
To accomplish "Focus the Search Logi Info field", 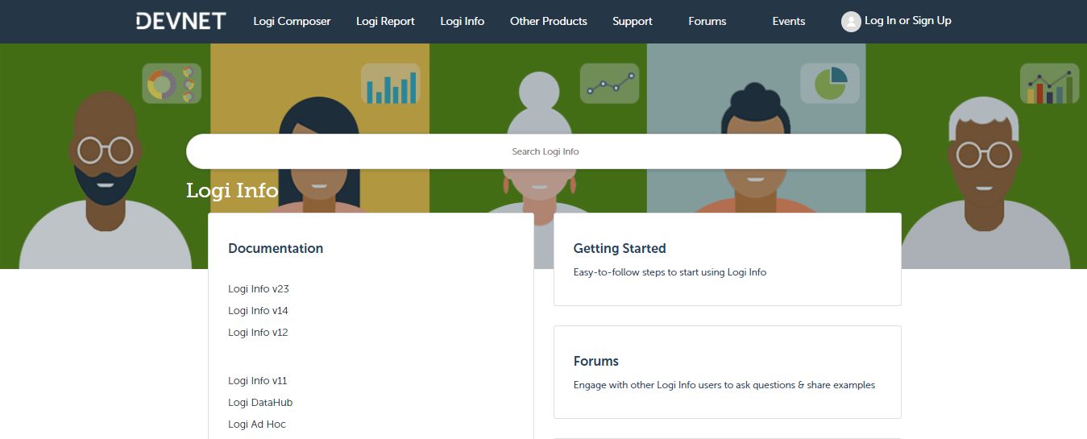I will (544, 151).
